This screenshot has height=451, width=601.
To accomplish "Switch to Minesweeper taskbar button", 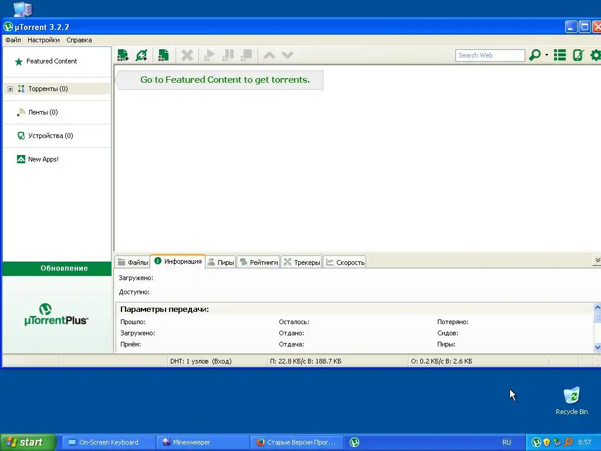I will click(x=203, y=442).
